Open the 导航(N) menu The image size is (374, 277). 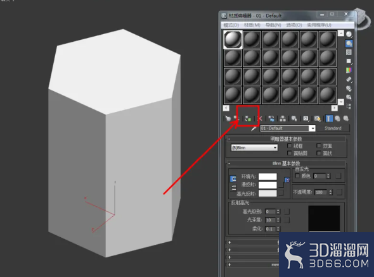click(273, 25)
